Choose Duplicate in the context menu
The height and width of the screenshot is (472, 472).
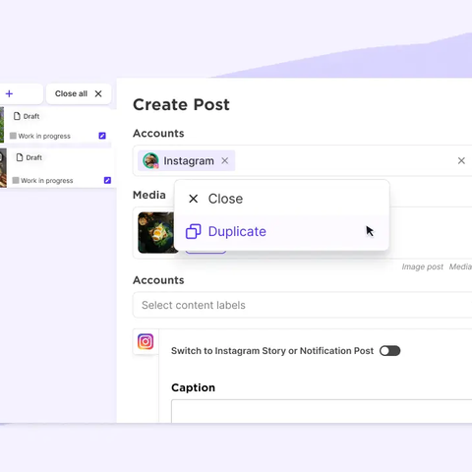(282, 231)
